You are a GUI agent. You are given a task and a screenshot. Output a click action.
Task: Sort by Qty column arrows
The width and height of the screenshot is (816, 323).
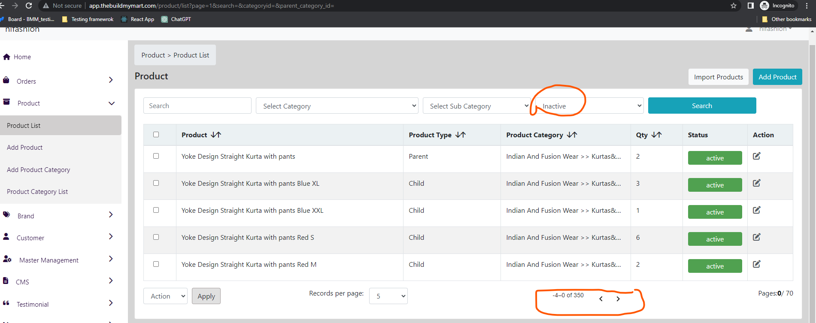click(x=656, y=135)
